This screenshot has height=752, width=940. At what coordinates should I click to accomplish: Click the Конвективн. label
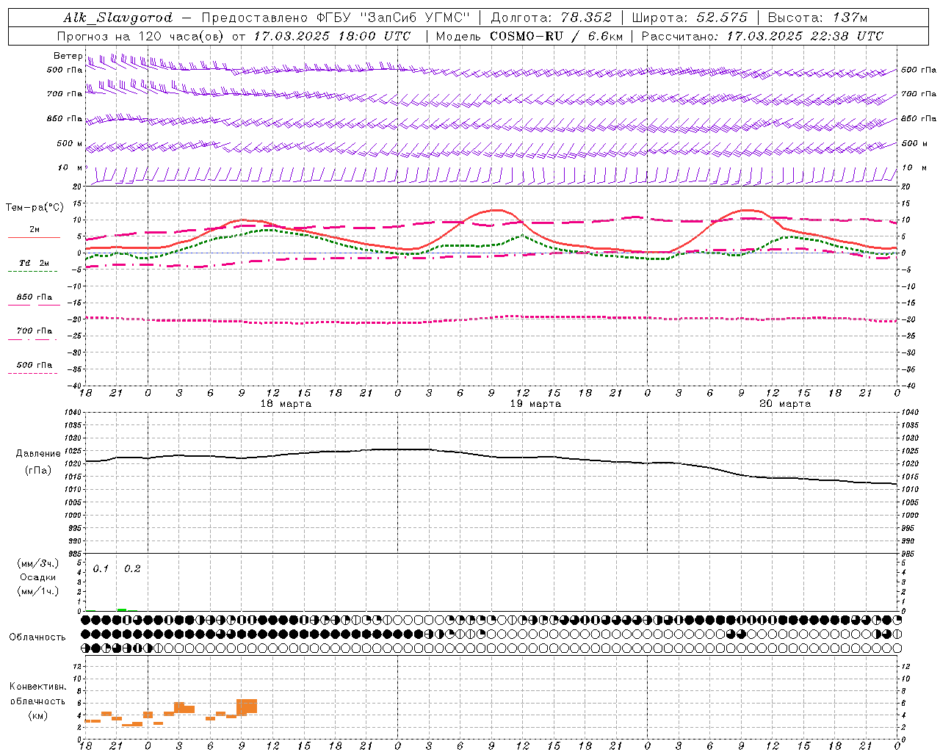coord(38,687)
